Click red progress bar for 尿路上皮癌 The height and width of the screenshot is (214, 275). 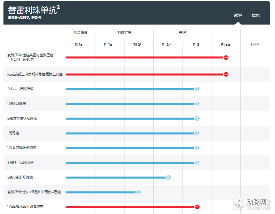click(145, 74)
